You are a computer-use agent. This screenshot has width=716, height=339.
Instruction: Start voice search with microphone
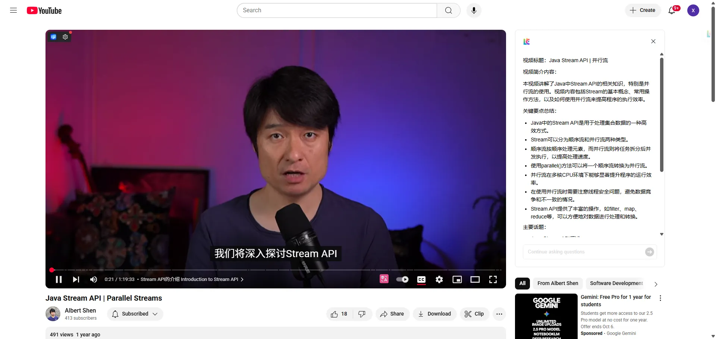[x=474, y=10]
